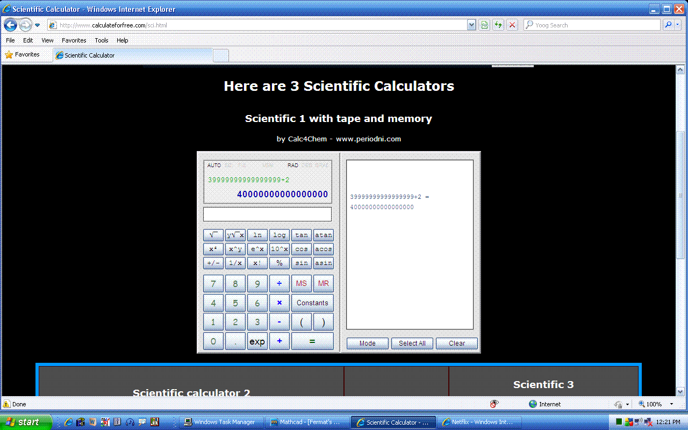Screen dimensions: 688x430
Task: Click the y-root-x calculator key
Action: click(235, 235)
